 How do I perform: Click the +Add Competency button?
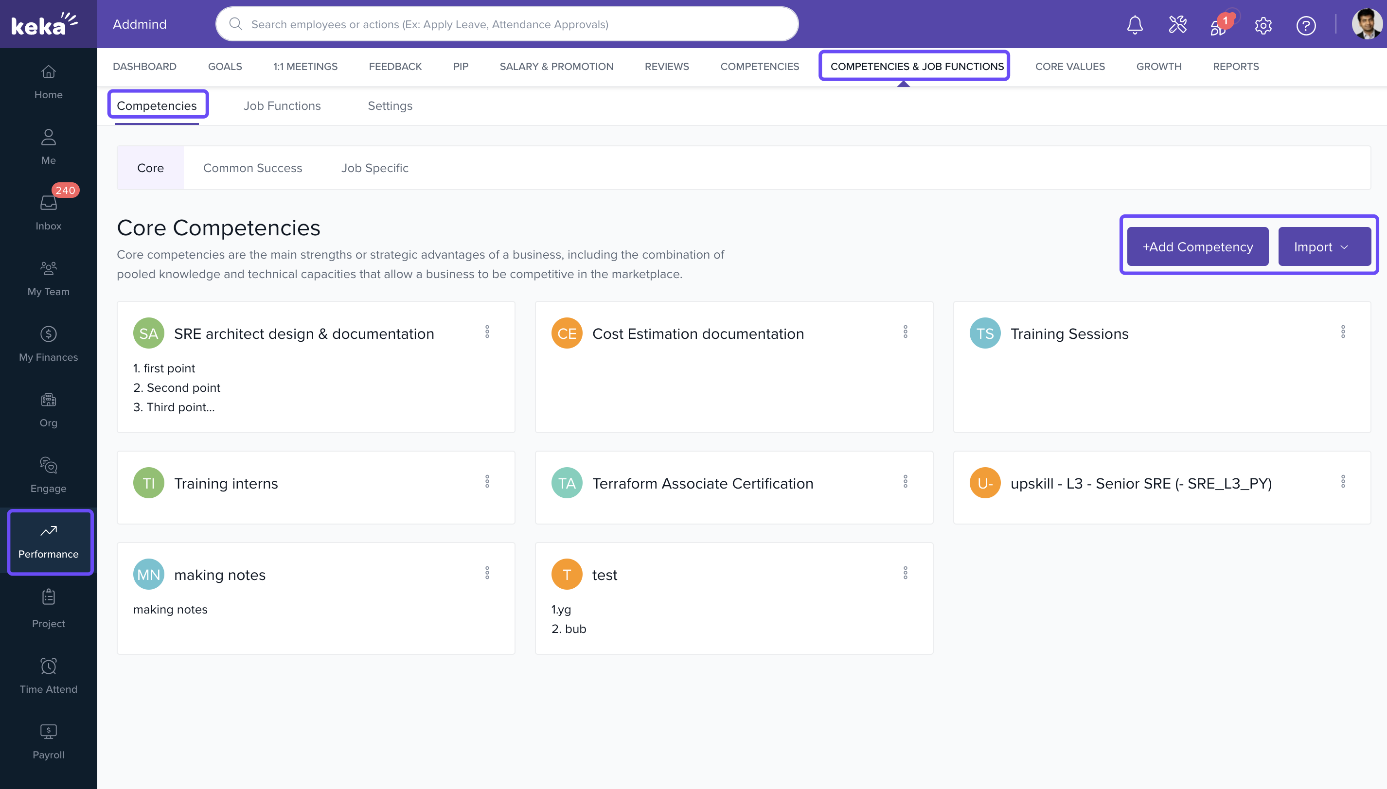[x=1197, y=246]
